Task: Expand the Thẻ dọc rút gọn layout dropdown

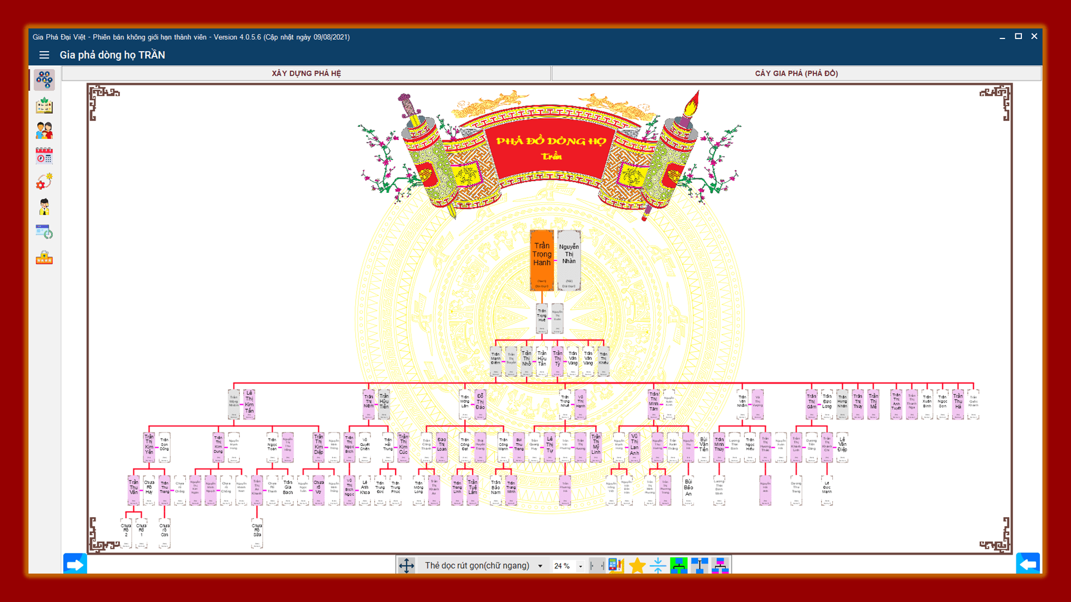Action: (484, 565)
